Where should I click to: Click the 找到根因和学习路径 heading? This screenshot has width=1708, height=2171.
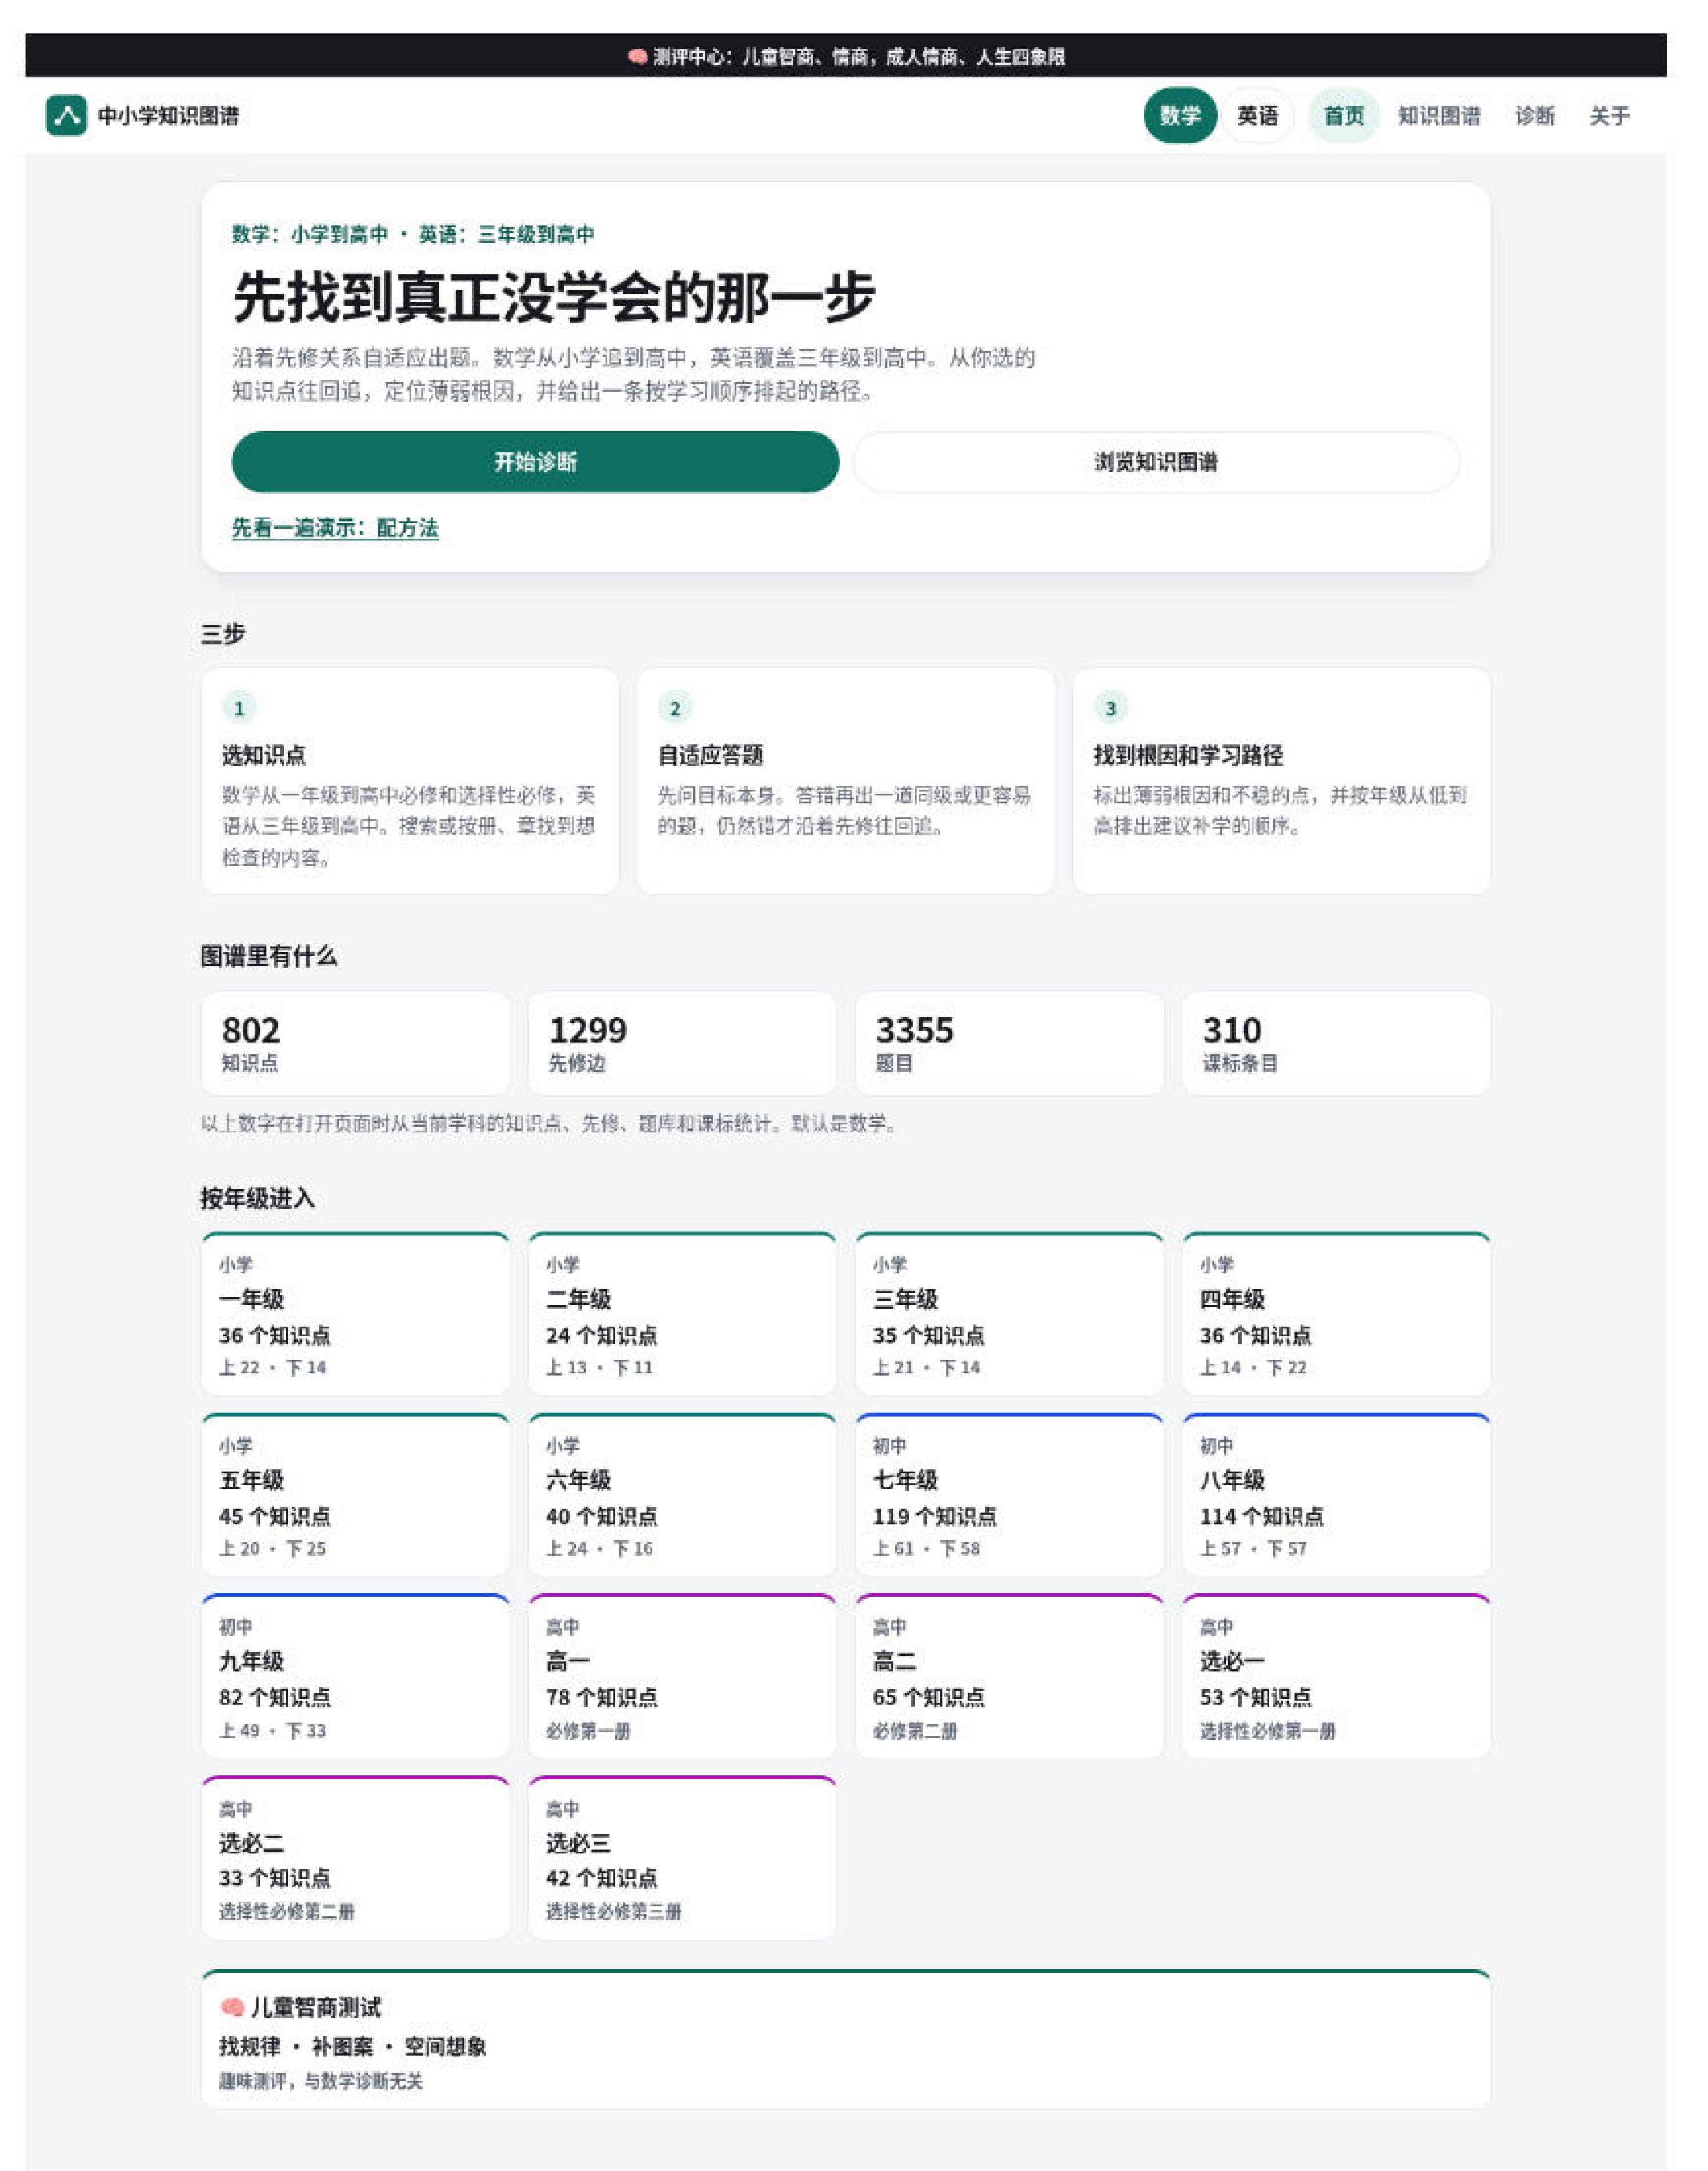pos(1188,755)
